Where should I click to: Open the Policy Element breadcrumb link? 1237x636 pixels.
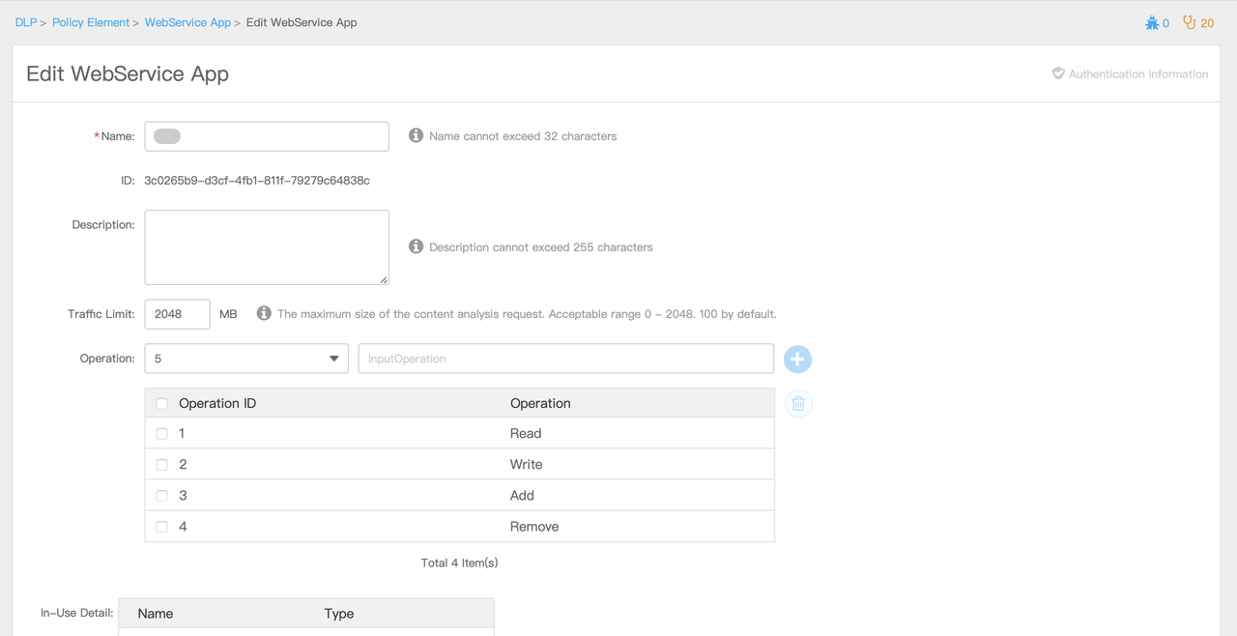click(x=91, y=21)
